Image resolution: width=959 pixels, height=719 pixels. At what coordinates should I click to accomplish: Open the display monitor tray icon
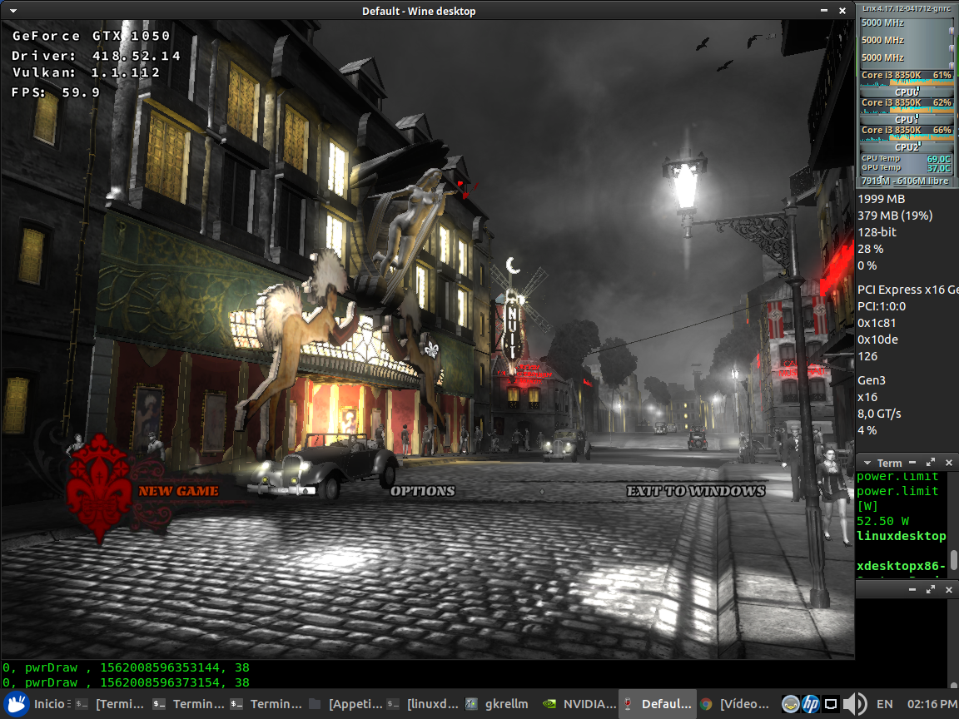(x=831, y=704)
